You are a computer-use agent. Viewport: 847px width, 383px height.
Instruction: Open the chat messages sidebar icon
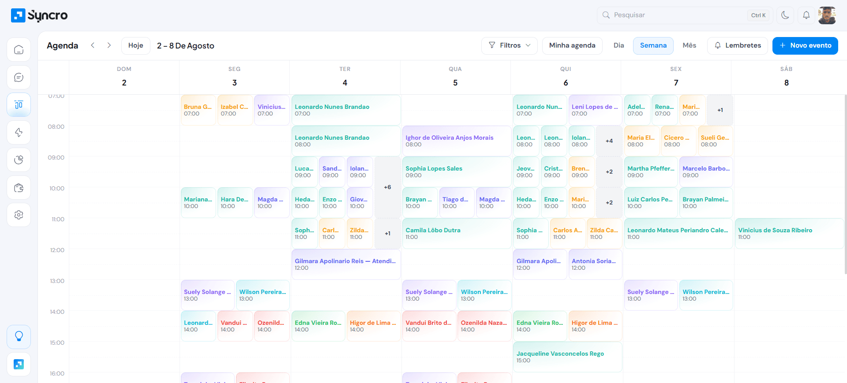click(x=19, y=77)
